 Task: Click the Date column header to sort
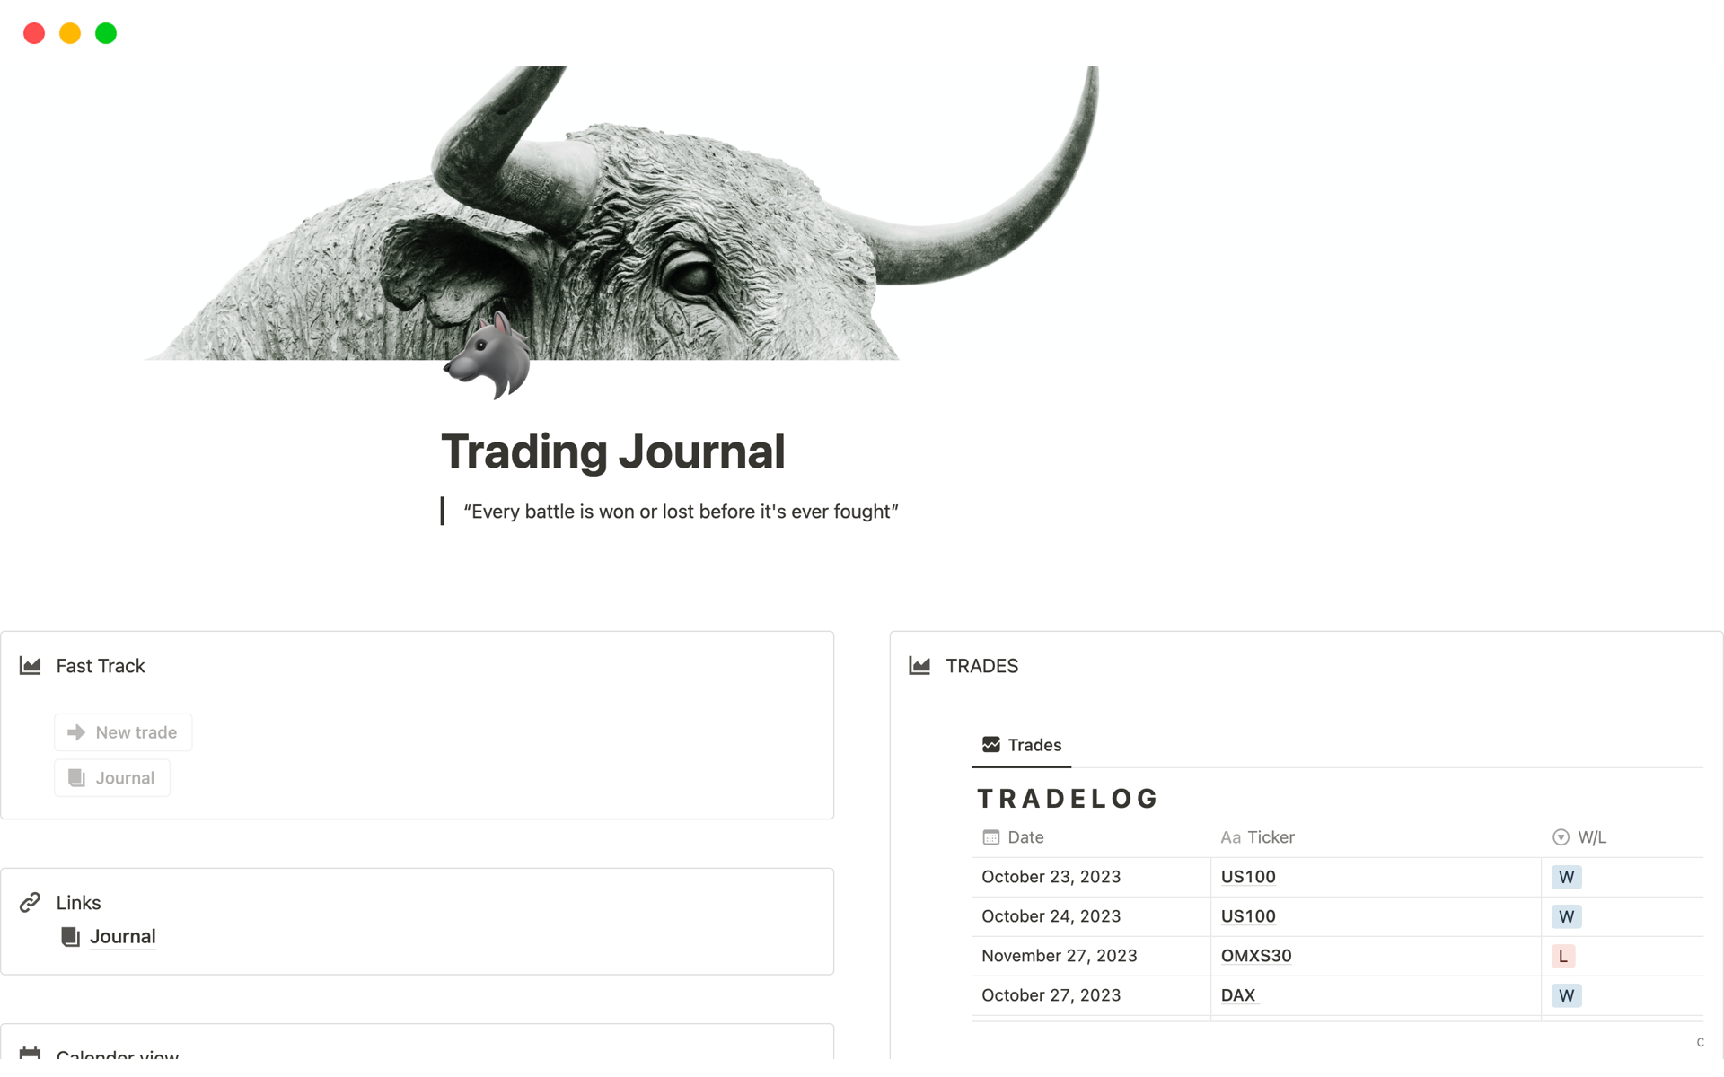1024,836
